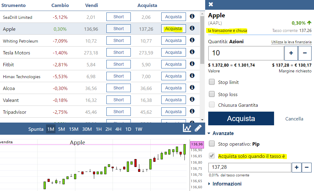Open info icon for Apple row
This screenshot has width=314, height=191.
(x=192, y=28)
